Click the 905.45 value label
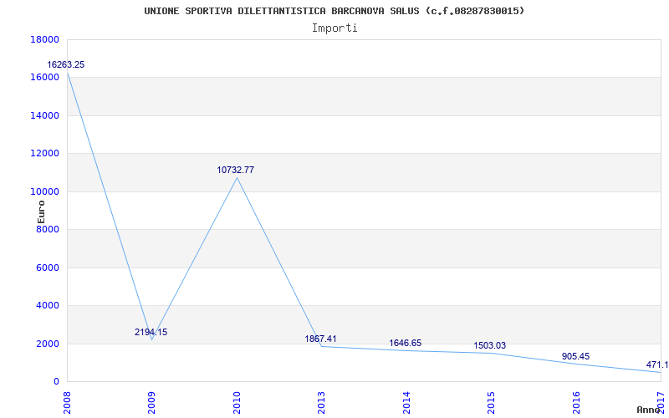Screen dimensions: 669x418 (575, 357)
